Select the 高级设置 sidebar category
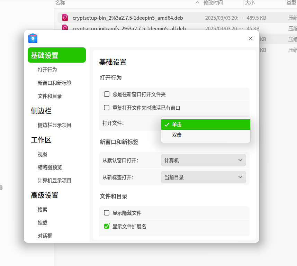 click(x=45, y=195)
